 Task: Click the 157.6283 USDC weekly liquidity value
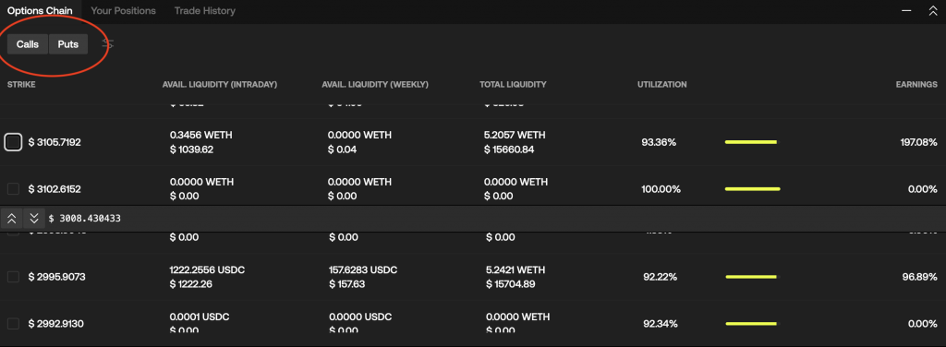tap(363, 269)
